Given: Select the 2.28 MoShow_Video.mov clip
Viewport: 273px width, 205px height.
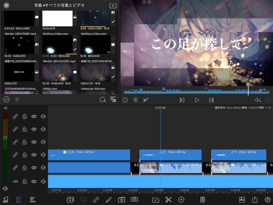Looking at the screenshot, I should point(171,168).
